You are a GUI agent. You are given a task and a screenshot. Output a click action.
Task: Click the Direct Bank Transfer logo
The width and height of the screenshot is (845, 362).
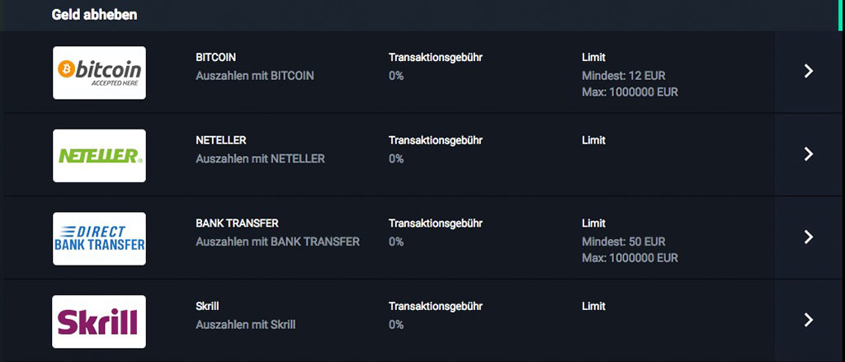(x=99, y=238)
